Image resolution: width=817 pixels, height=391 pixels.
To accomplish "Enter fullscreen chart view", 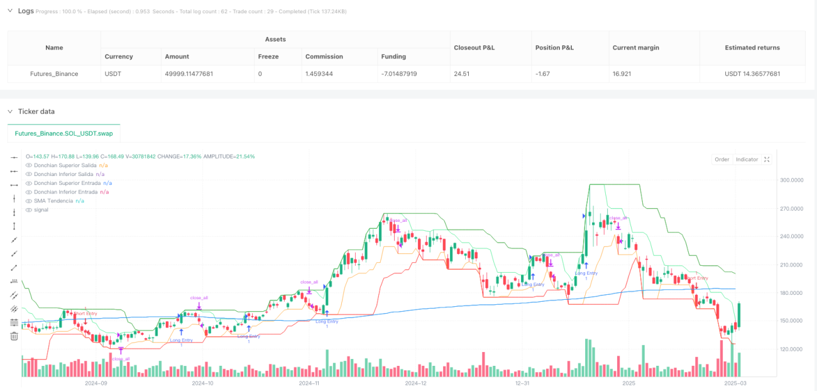I will (767, 160).
